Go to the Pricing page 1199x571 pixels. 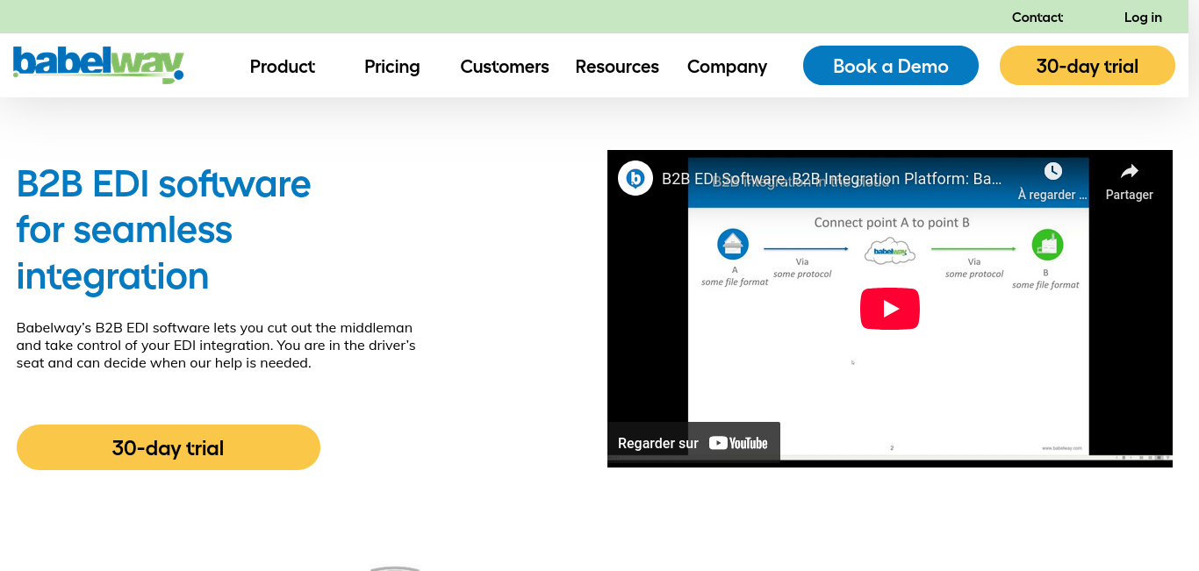click(391, 67)
